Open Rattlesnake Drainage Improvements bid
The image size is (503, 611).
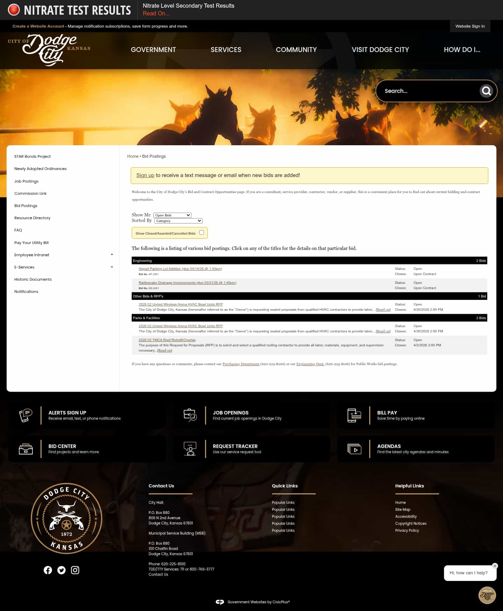pos(188,283)
